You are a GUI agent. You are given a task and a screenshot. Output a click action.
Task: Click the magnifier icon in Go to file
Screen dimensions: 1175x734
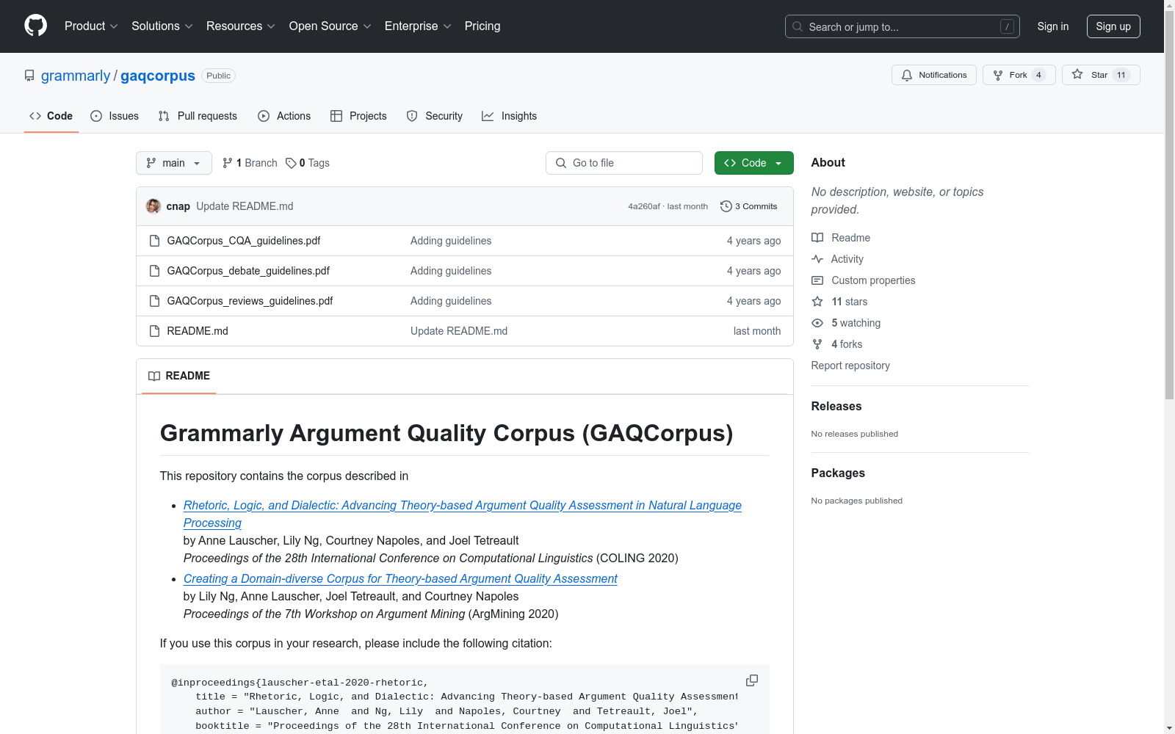pyautogui.click(x=561, y=163)
